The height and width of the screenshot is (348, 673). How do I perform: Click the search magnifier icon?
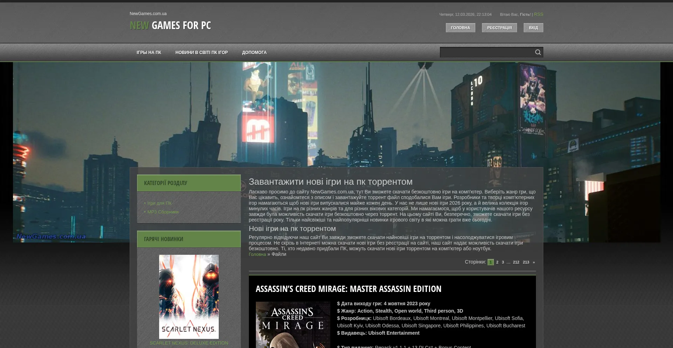tap(538, 52)
